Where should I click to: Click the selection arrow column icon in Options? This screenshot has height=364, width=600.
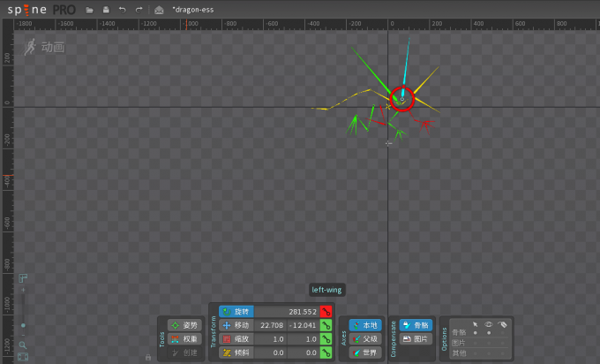476,324
